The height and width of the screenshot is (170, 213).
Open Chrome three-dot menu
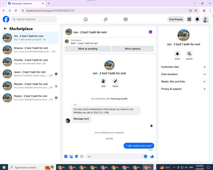click(210, 11)
